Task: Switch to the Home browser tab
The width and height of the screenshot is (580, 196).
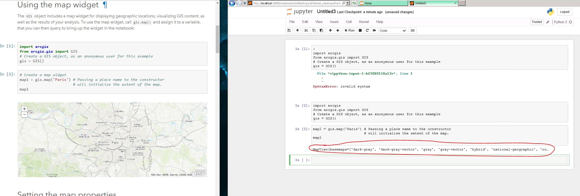Action: pos(383,3)
